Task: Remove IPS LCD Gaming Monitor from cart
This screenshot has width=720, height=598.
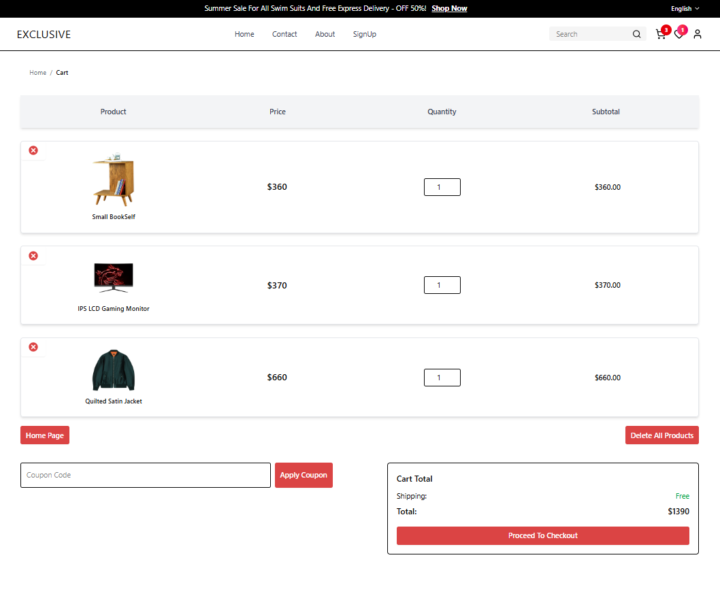Action: pos(33,256)
